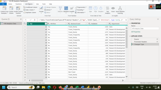The image size is (161, 90).
Task: Expand Trigonometry dropdown
Action: pyautogui.click(x=81, y=7)
